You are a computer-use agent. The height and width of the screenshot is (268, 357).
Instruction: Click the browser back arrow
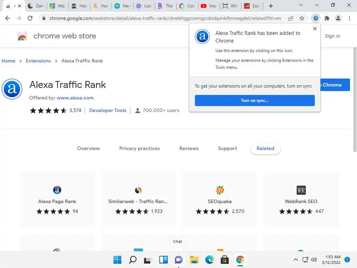[8, 18]
